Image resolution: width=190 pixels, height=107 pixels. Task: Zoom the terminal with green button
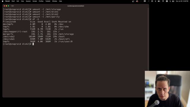pos(8,6)
